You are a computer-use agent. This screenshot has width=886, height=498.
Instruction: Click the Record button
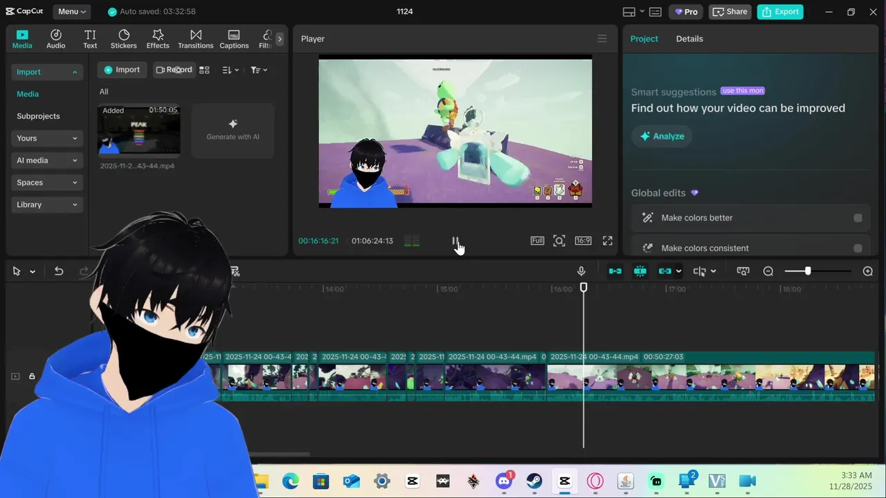(x=174, y=70)
